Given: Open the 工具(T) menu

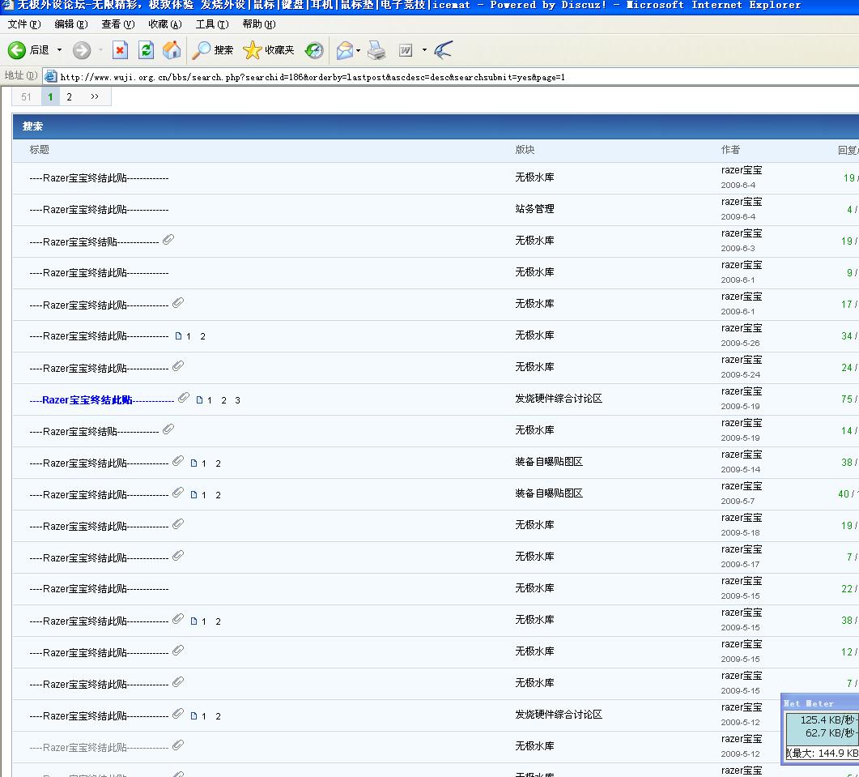Looking at the screenshot, I should point(210,24).
